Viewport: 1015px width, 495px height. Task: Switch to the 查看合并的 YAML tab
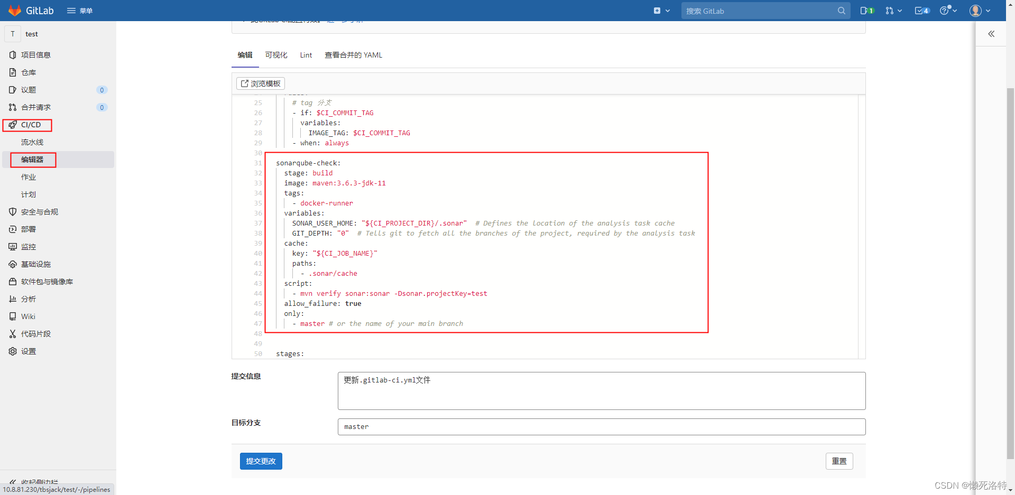(353, 55)
